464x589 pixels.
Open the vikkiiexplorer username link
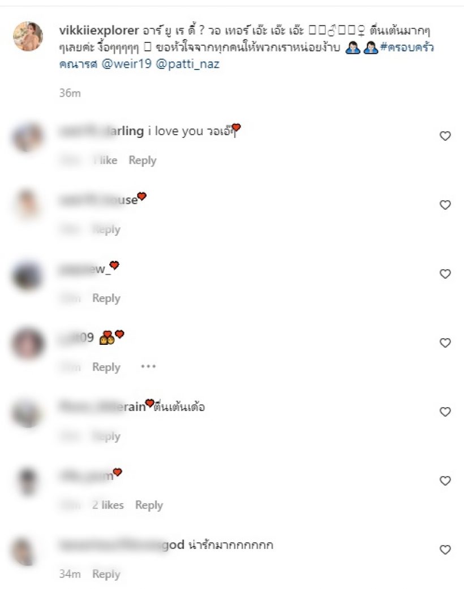coord(99,30)
